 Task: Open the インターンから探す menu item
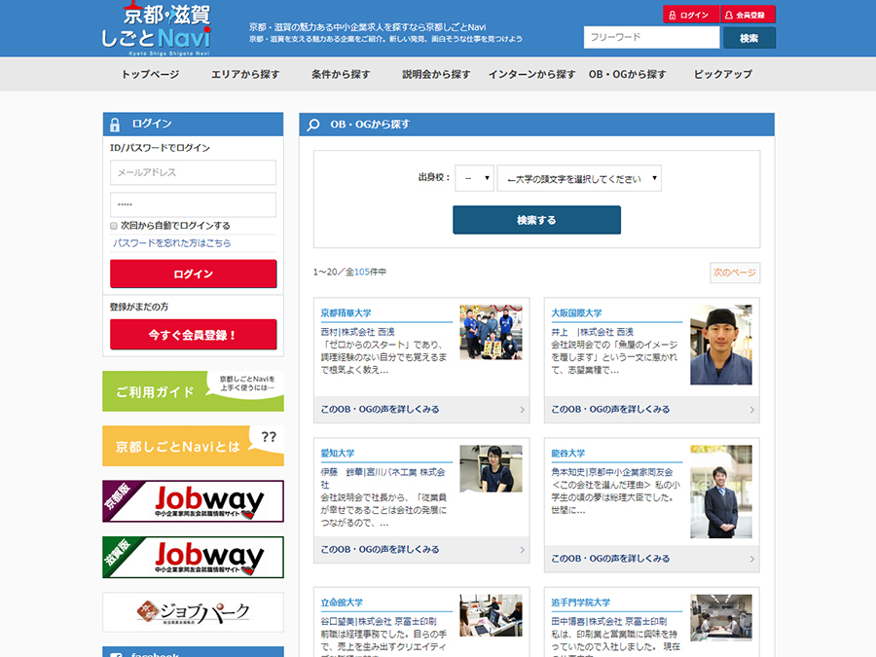coord(531,74)
